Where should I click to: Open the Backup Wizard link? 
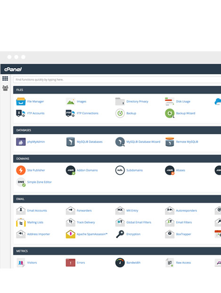point(186,113)
